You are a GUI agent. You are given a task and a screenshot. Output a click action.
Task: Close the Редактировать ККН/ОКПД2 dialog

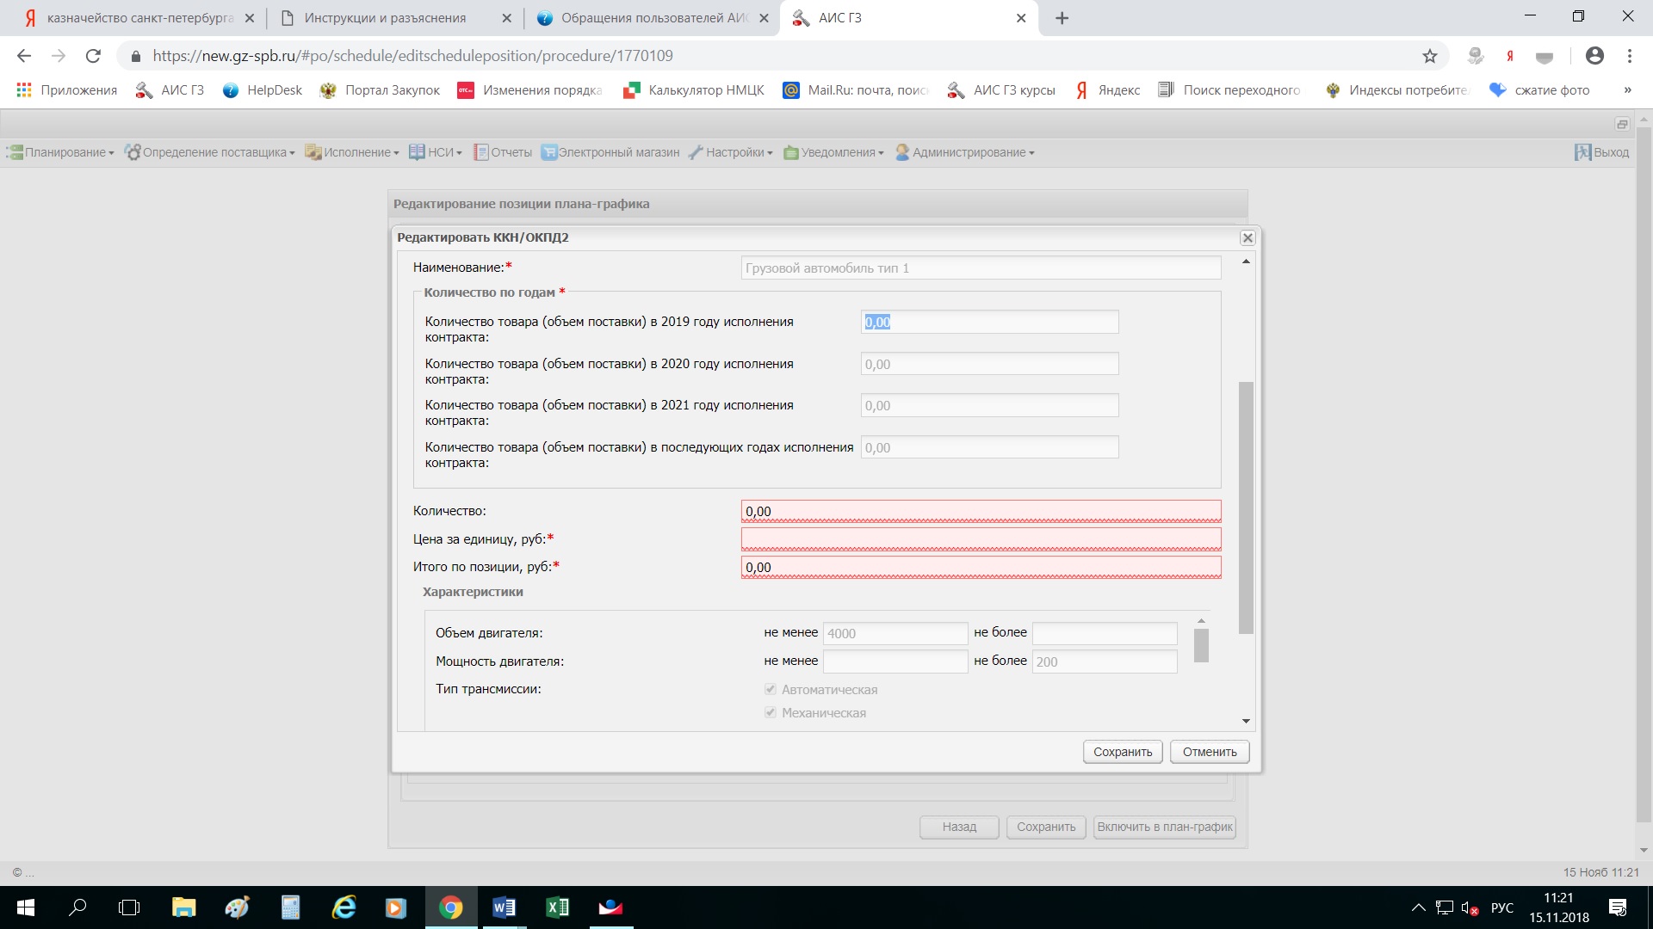tap(1247, 238)
